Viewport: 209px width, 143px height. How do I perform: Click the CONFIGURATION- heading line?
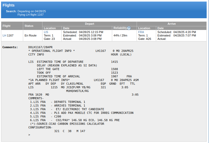tap(40, 127)
